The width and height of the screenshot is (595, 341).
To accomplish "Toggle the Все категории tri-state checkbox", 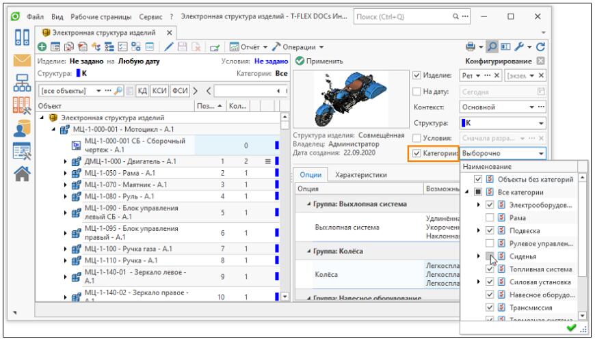I will (x=478, y=192).
